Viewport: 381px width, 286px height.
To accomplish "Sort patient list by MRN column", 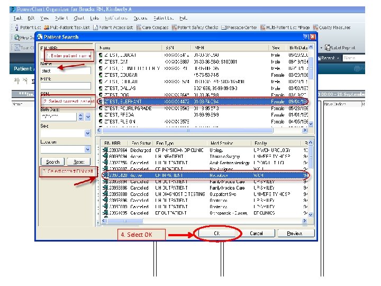I will 230,48.
